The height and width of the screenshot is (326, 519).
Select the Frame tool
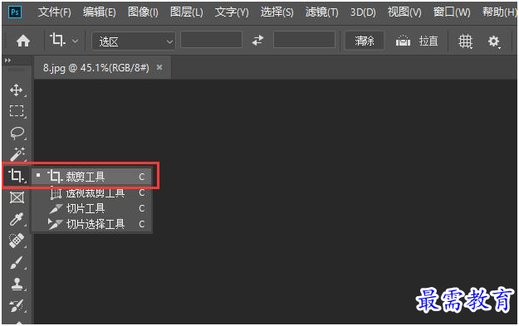(17, 197)
